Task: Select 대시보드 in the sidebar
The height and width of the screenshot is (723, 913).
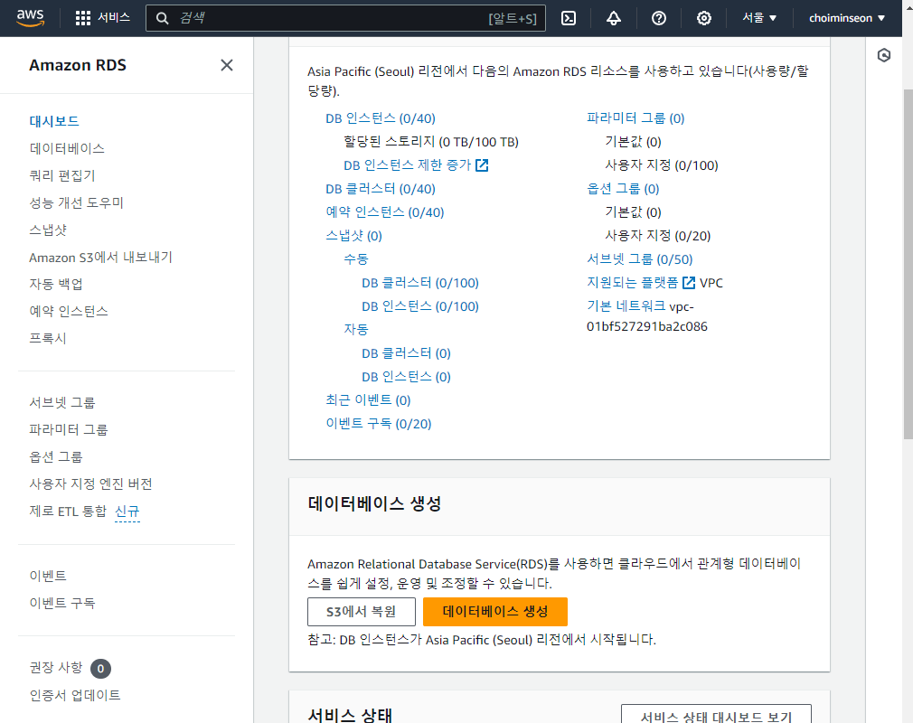Action: coord(54,121)
